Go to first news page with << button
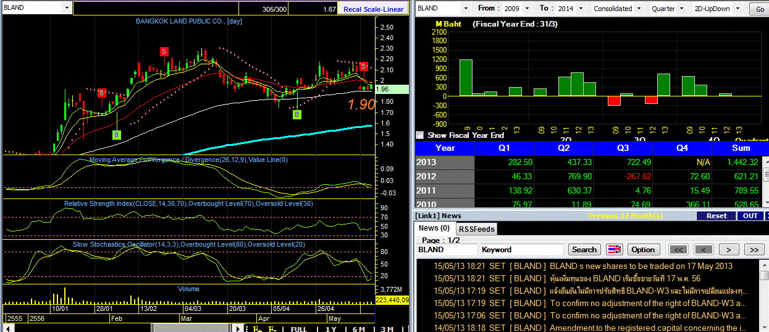Image resolution: width=769 pixels, height=332 pixels. [x=678, y=249]
